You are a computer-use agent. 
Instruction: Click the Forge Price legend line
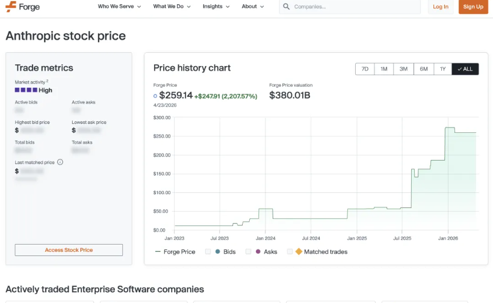coord(158,251)
